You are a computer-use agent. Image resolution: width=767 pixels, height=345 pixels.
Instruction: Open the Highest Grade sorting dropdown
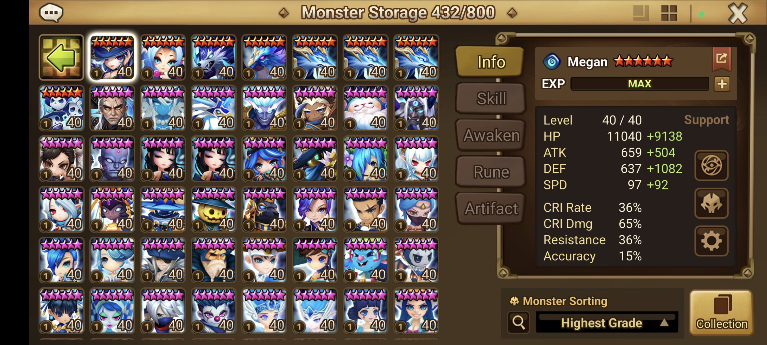point(607,322)
